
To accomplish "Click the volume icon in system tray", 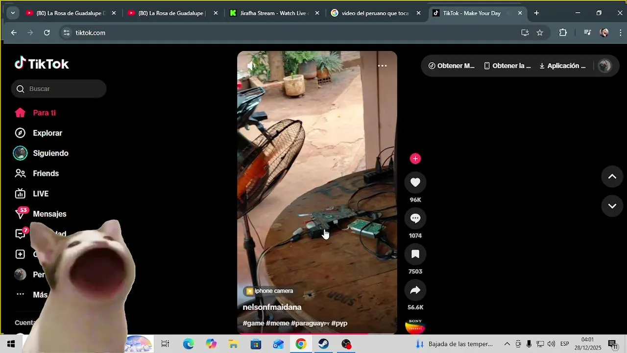I will (551, 344).
